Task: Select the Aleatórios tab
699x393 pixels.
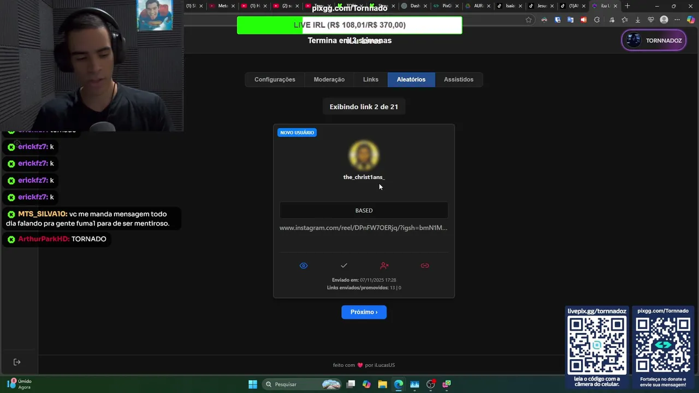Action: pos(411,80)
